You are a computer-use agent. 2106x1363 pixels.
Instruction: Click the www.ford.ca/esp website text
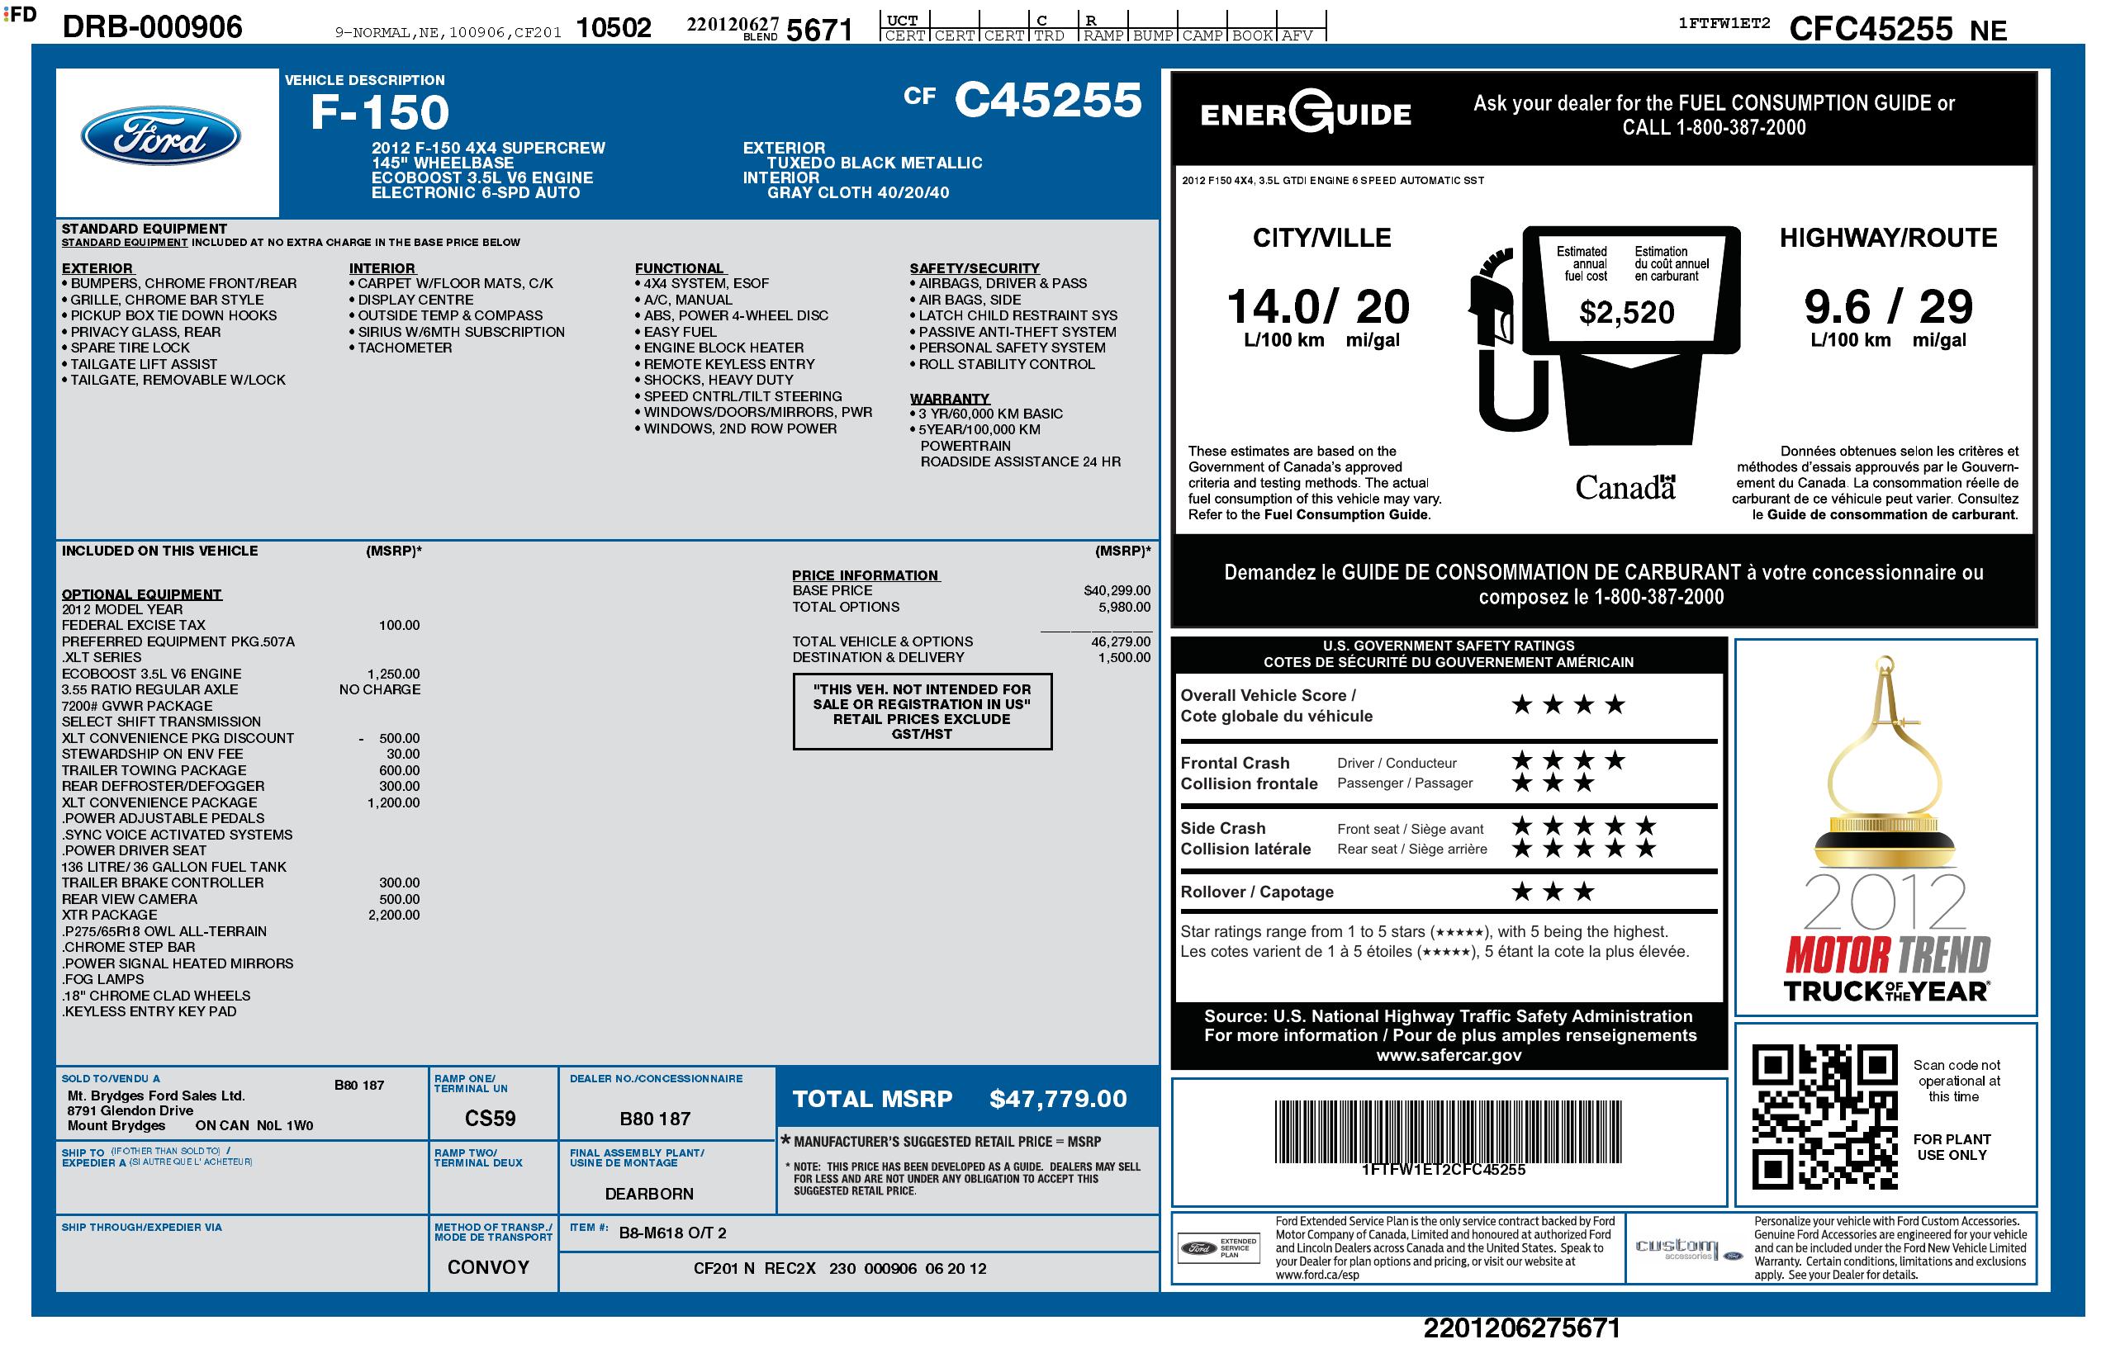pyautogui.click(x=1316, y=1275)
